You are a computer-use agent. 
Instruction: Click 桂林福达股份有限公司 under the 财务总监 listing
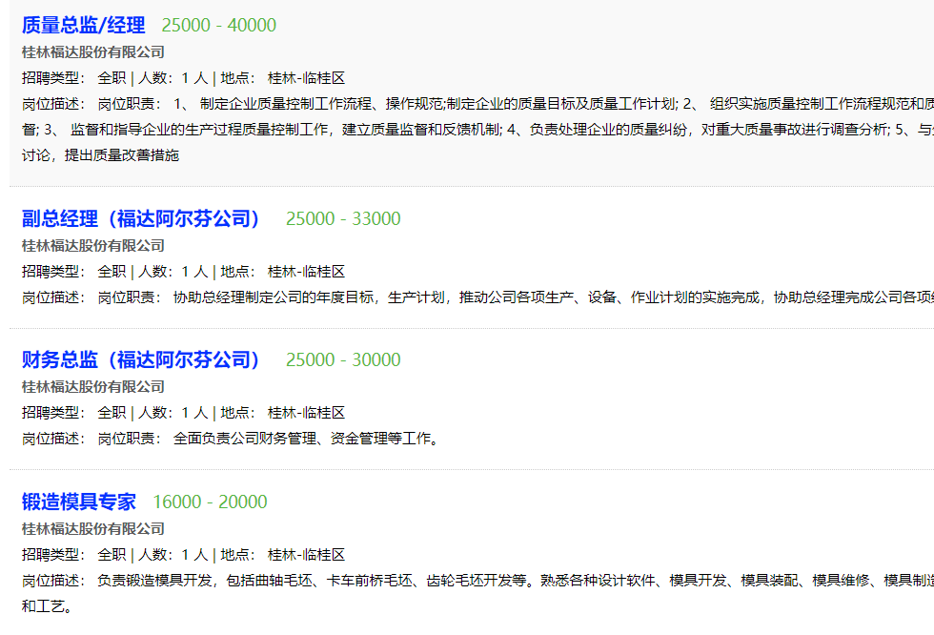[93, 387]
